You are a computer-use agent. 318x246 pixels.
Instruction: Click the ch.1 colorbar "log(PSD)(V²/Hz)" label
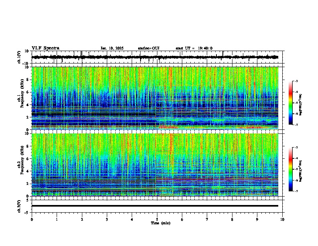[x=301, y=105]
